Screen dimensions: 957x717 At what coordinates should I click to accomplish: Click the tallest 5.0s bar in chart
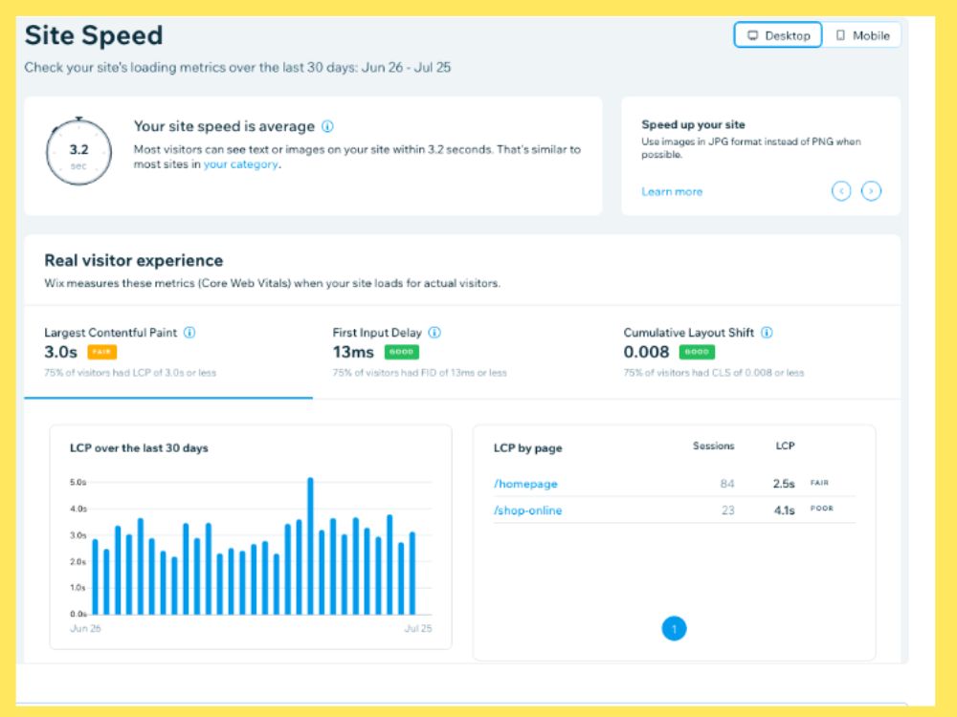click(x=310, y=546)
